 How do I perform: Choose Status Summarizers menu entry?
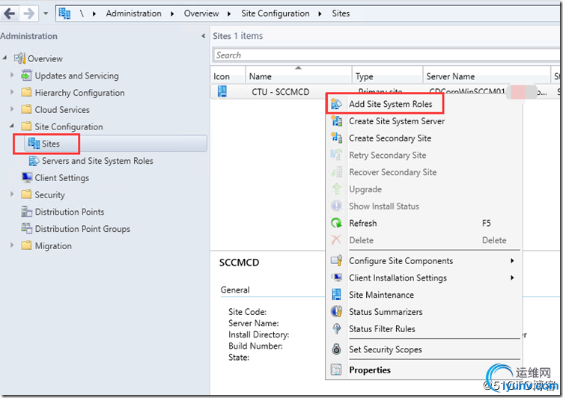coord(424,312)
